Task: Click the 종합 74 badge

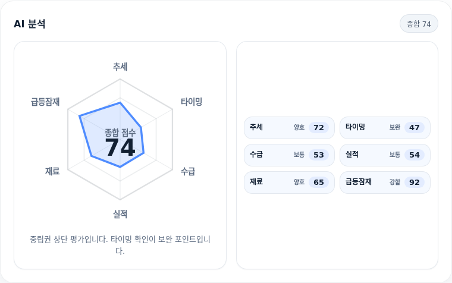Action: [x=419, y=24]
